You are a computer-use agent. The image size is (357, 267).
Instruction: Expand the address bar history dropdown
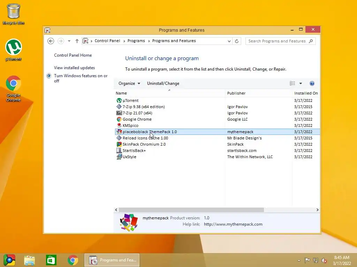[x=229, y=41]
